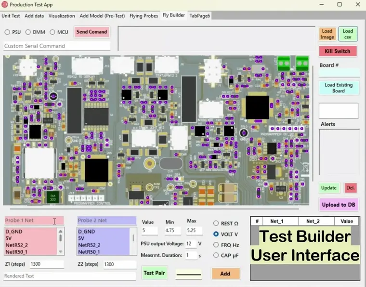Screen dimensions: 366x287
Task: Click the Value column header in table
Action: click(x=347, y=221)
